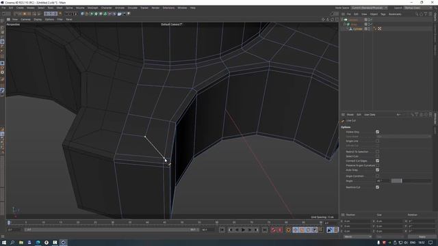438x246 pixels.
Task: Enable the Single Line checkbox
Action: tap(377, 141)
